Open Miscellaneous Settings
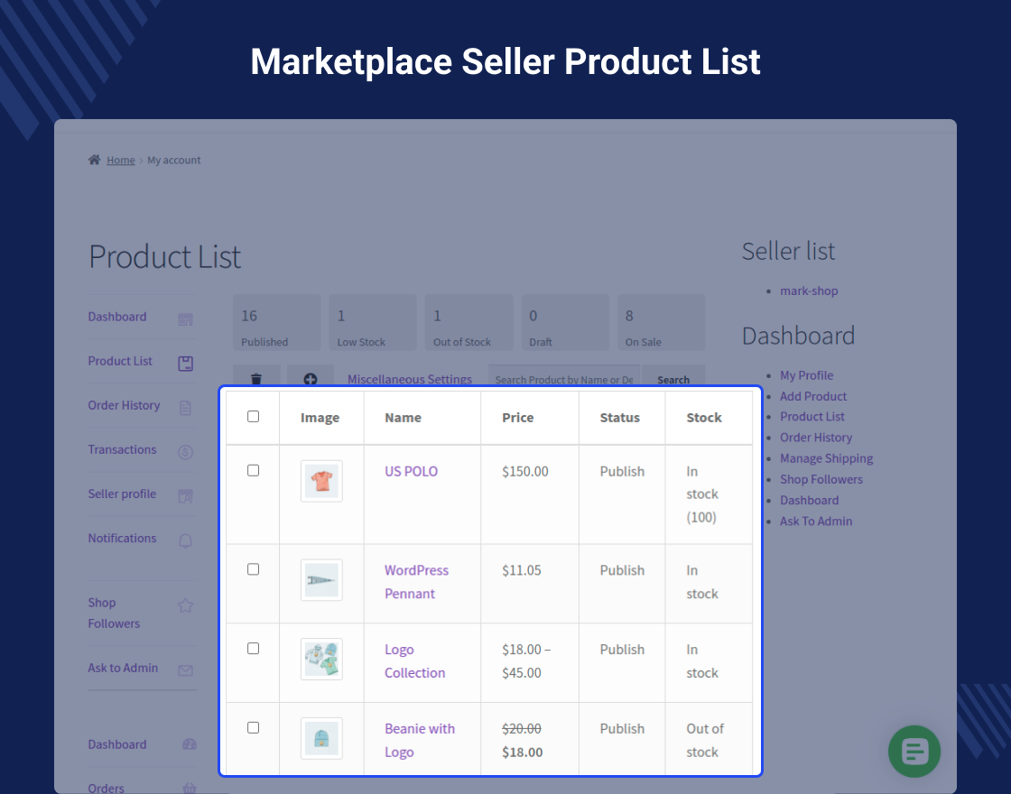Screen dimensions: 1011x794 point(409,379)
